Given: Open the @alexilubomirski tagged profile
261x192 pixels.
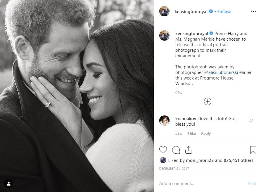Looking at the screenshot, I should [222, 72].
